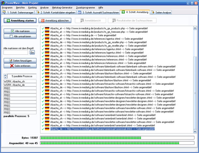The width and height of the screenshot is (199, 153).
Task: Open the Hilfe menu
Action: 100,8
